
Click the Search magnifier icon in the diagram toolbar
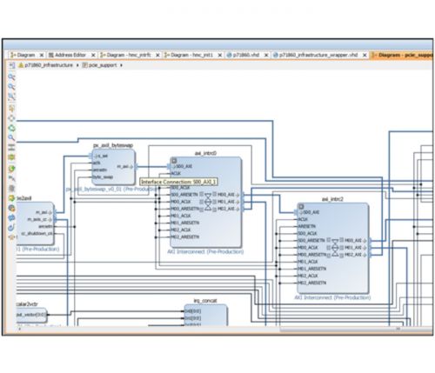[11, 137]
